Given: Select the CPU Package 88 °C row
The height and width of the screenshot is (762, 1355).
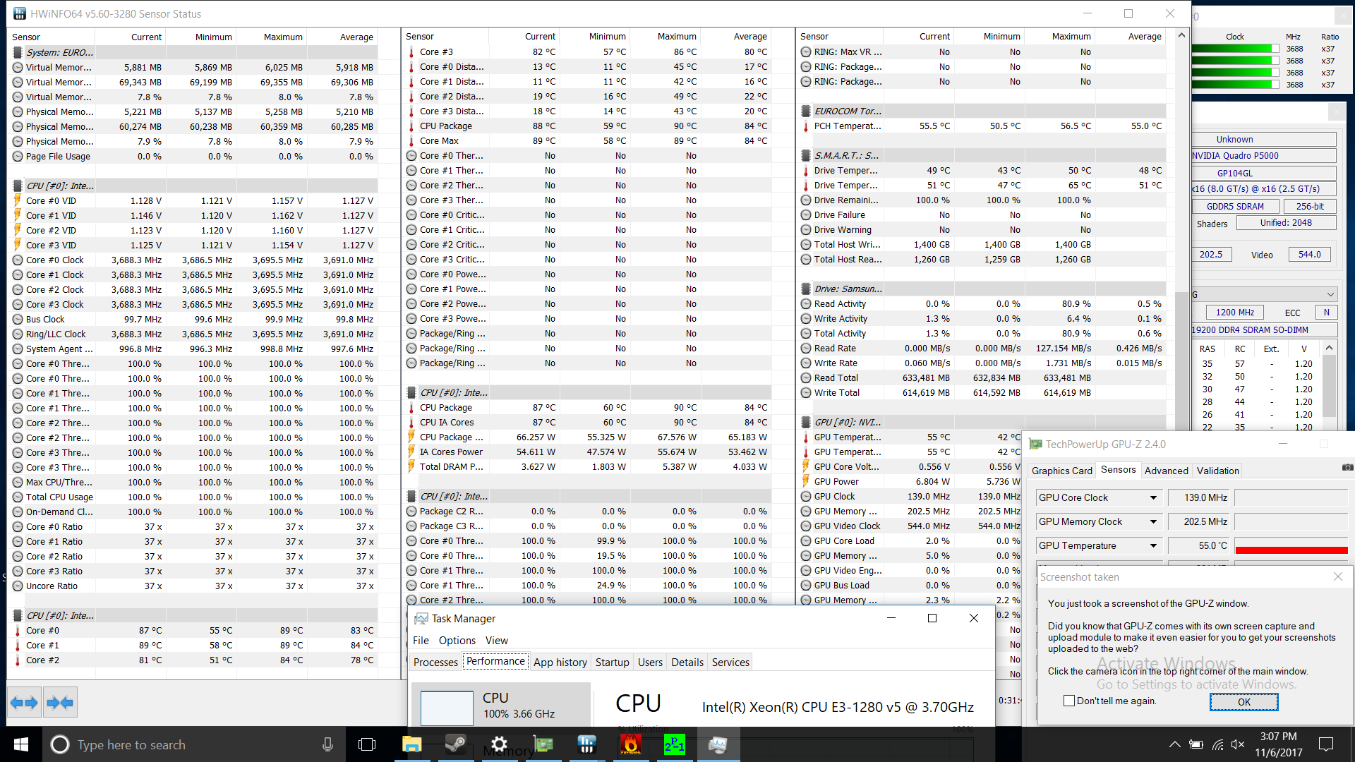Looking at the screenshot, I should [x=588, y=126].
